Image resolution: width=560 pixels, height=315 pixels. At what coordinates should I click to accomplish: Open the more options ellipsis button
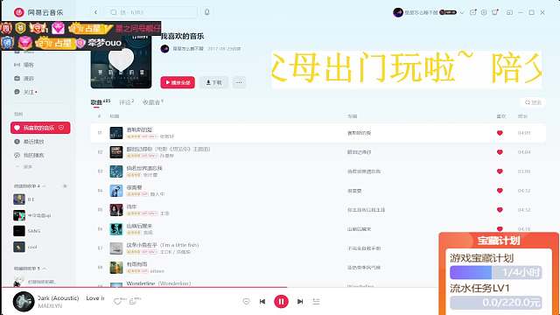tap(239, 82)
